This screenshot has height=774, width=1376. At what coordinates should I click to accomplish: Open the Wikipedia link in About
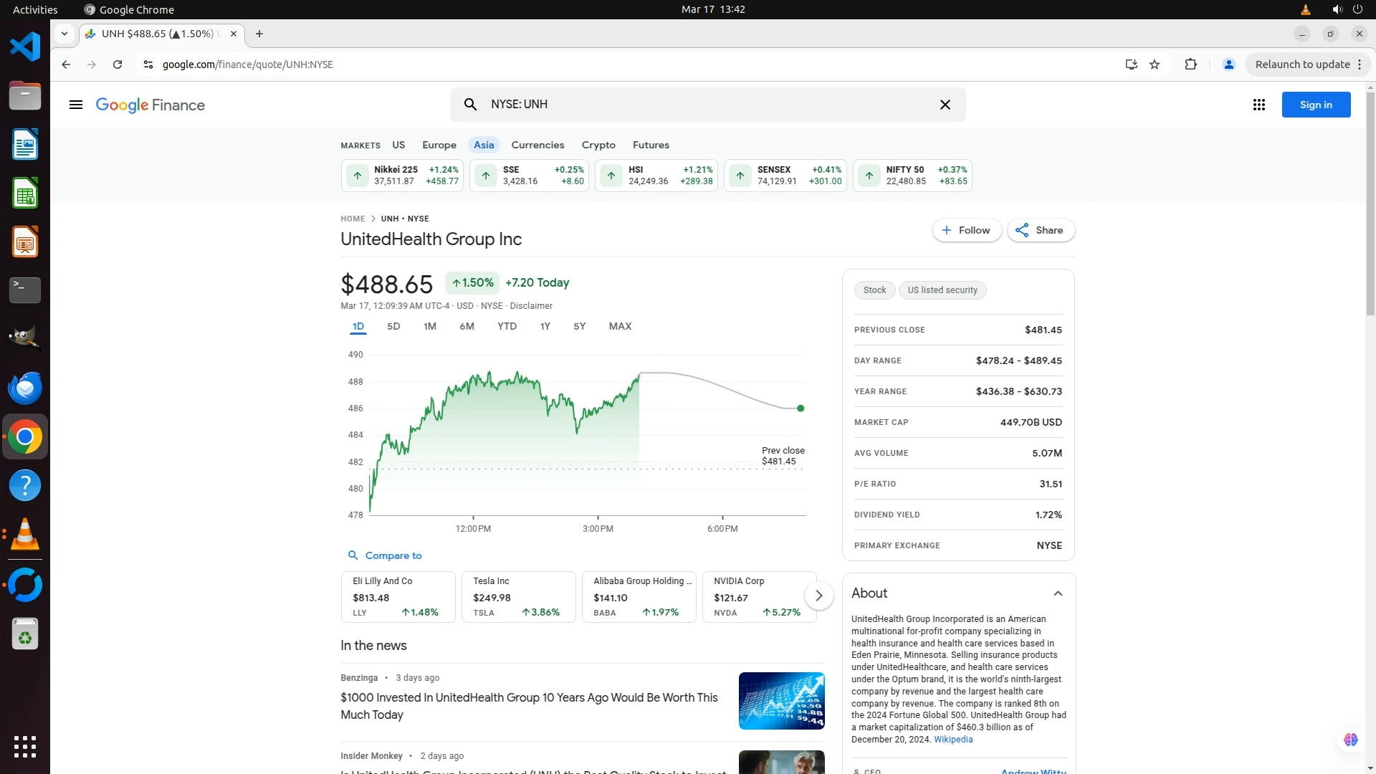pos(952,740)
